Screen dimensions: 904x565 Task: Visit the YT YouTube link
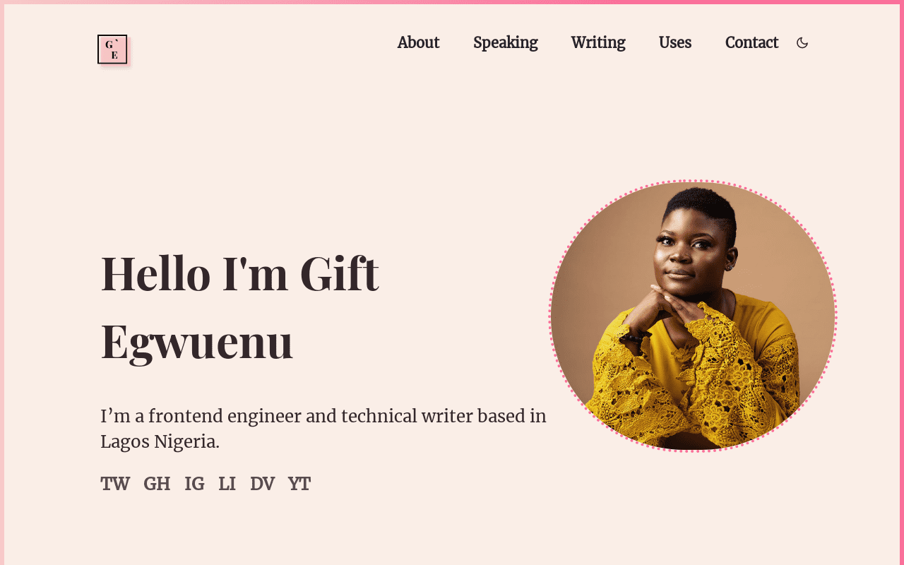click(299, 484)
